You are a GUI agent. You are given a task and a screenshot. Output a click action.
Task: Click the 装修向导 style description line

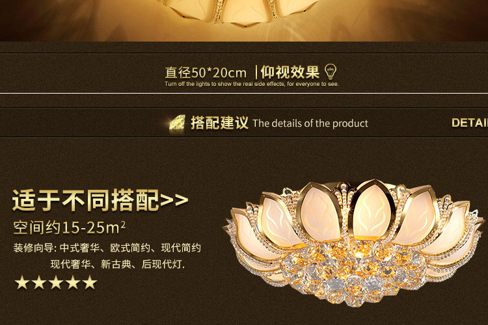pyautogui.click(x=107, y=248)
